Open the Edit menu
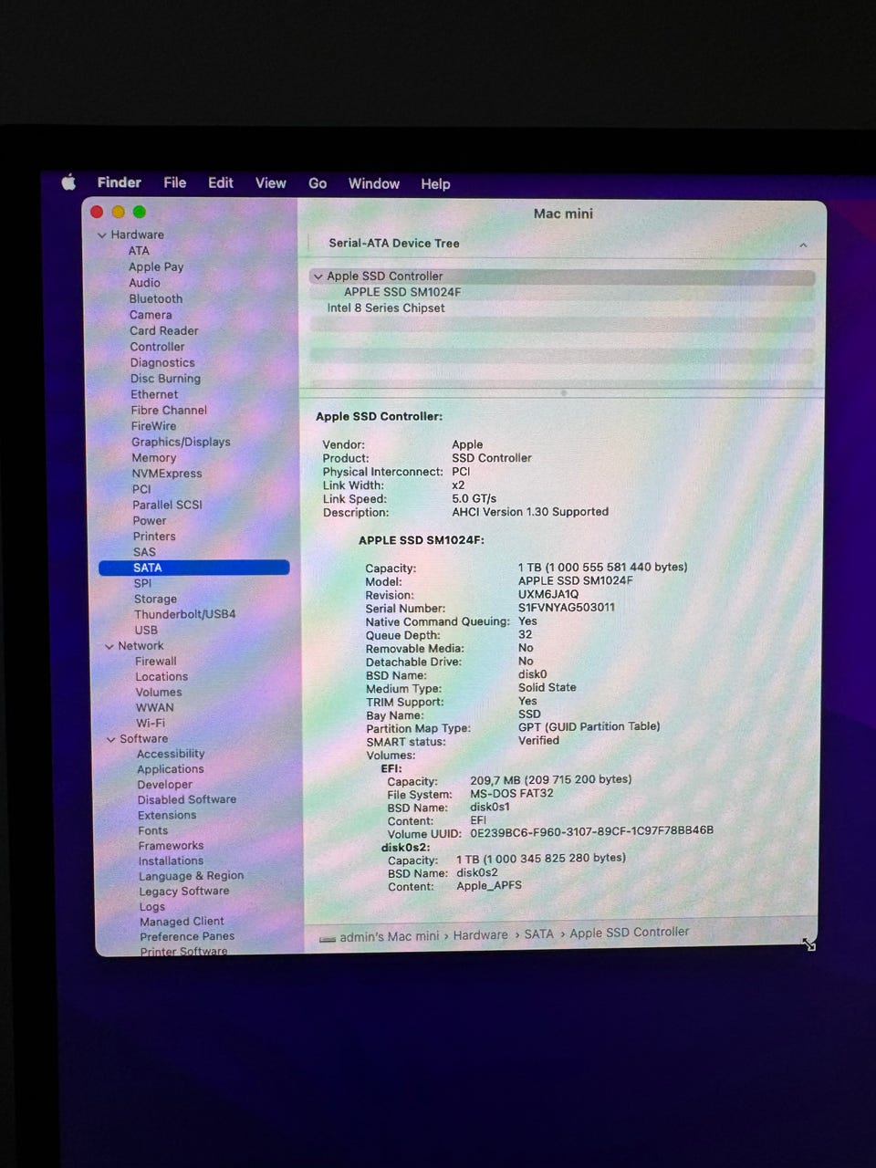This screenshot has width=876, height=1168. click(x=220, y=182)
